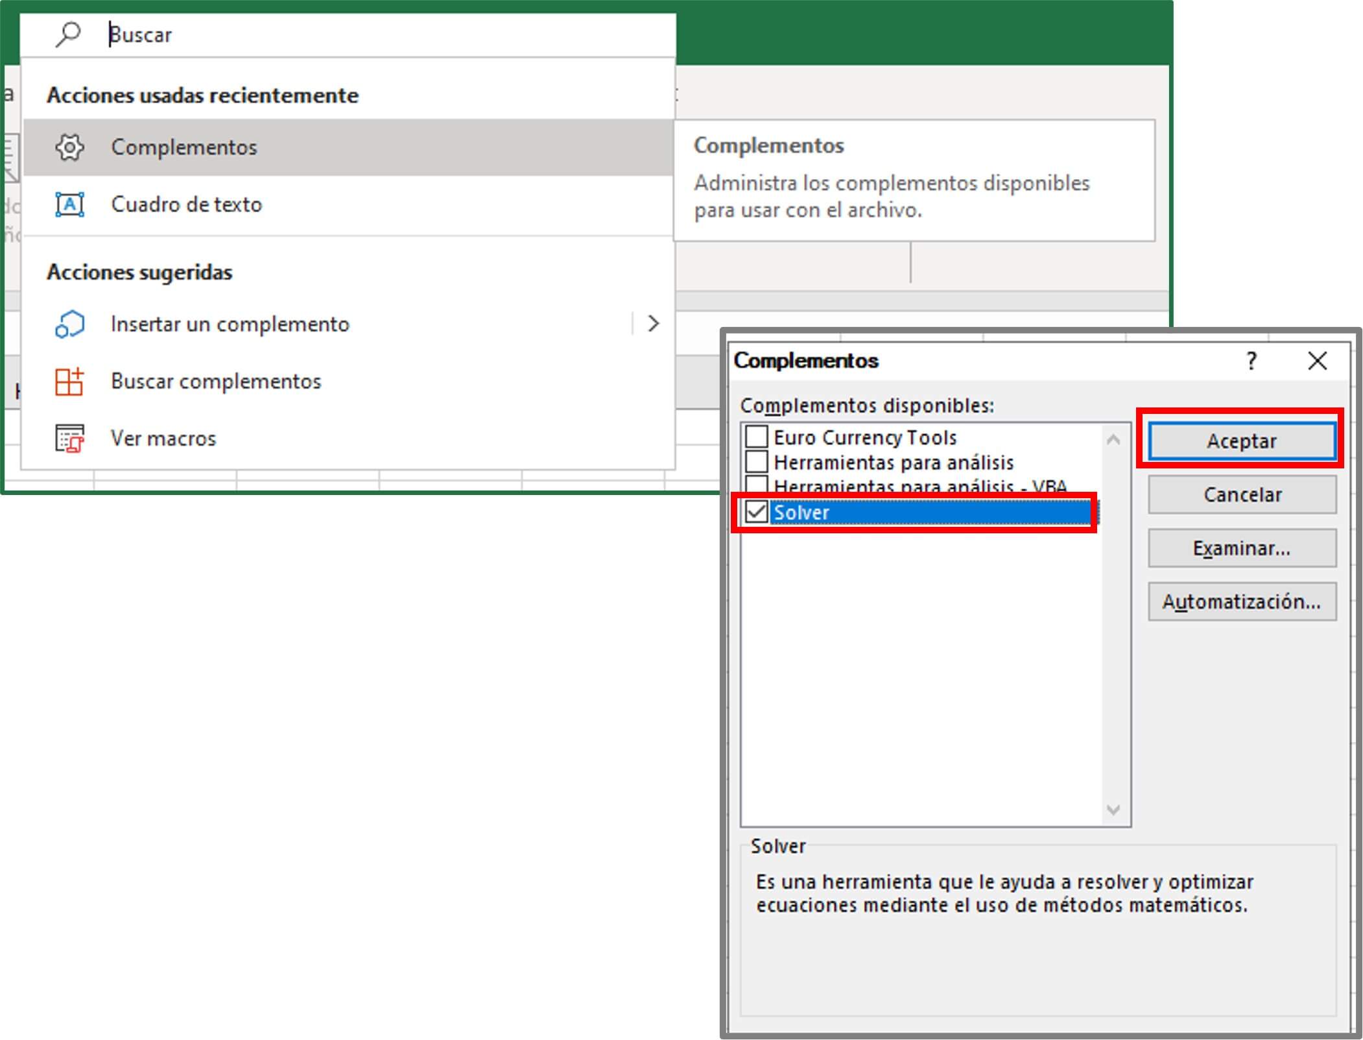Click the Ver macros icon
Screen dimensions: 1363x1040
pyautogui.click(x=71, y=439)
